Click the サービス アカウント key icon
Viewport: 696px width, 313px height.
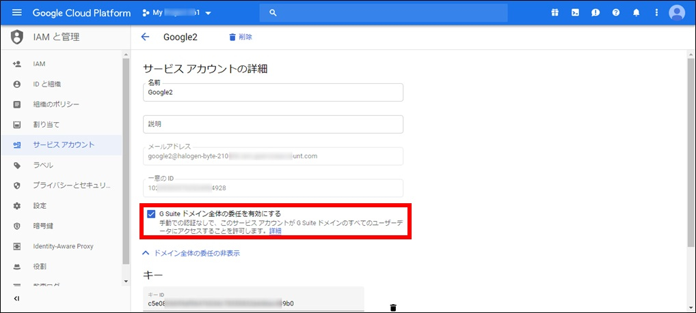pos(17,145)
